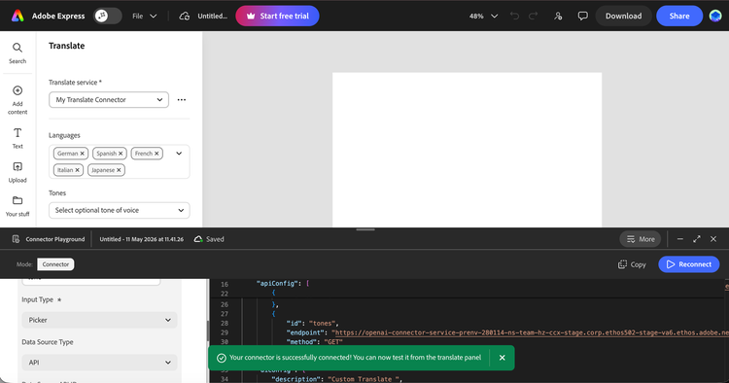Click the Untitled document name
The height and width of the screenshot is (383, 729).
click(213, 16)
